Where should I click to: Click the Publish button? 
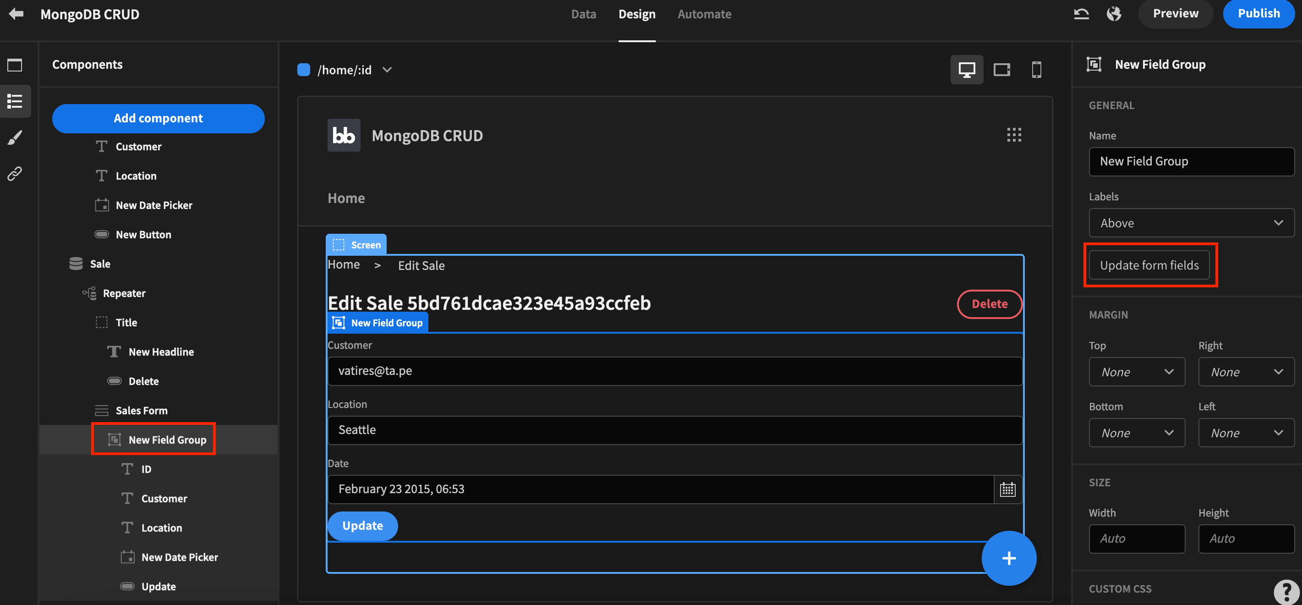[1258, 14]
